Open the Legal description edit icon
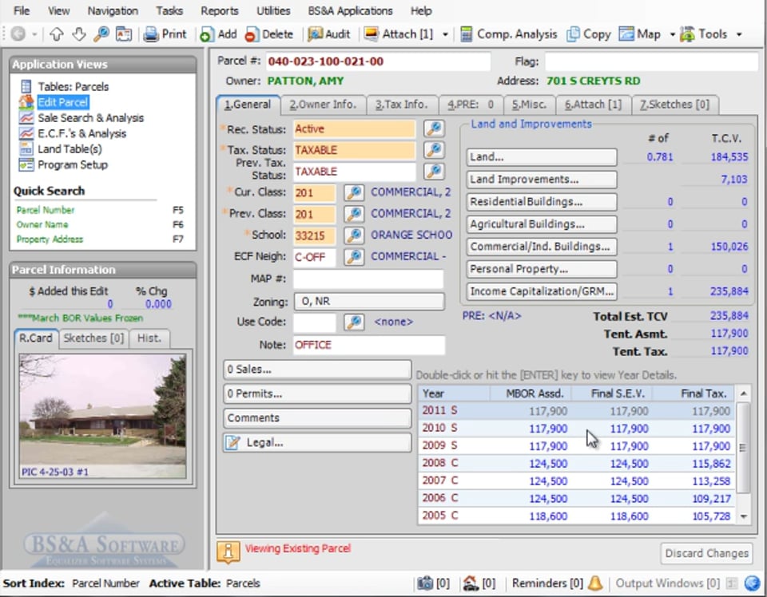 [x=232, y=443]
